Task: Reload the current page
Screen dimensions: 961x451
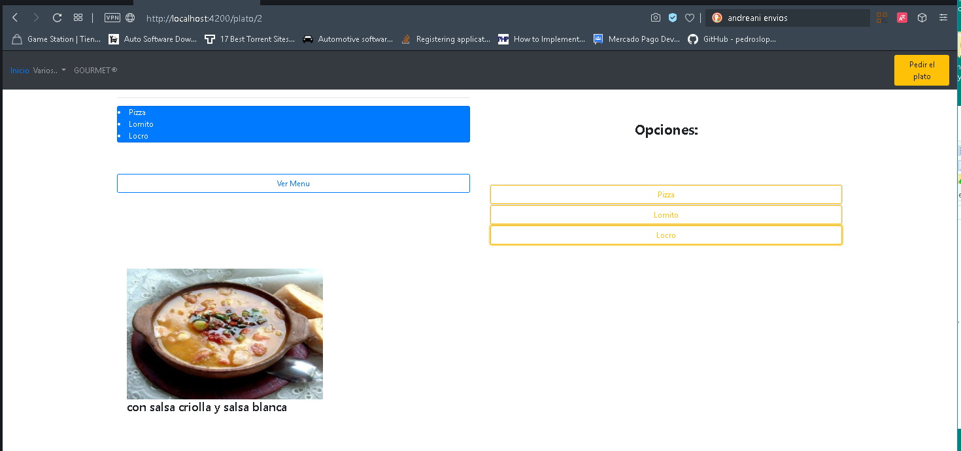Action: coord(57,18)
